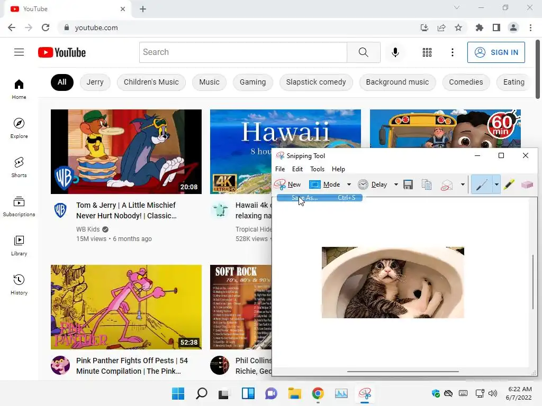Click the Delay clock button
The width and height of the screenshot is (542, 406).
(x=372, y=184)
